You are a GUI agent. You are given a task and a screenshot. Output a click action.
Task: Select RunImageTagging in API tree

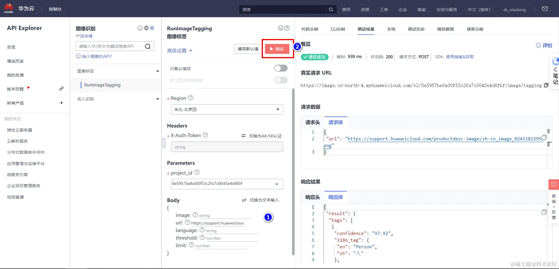102,85
